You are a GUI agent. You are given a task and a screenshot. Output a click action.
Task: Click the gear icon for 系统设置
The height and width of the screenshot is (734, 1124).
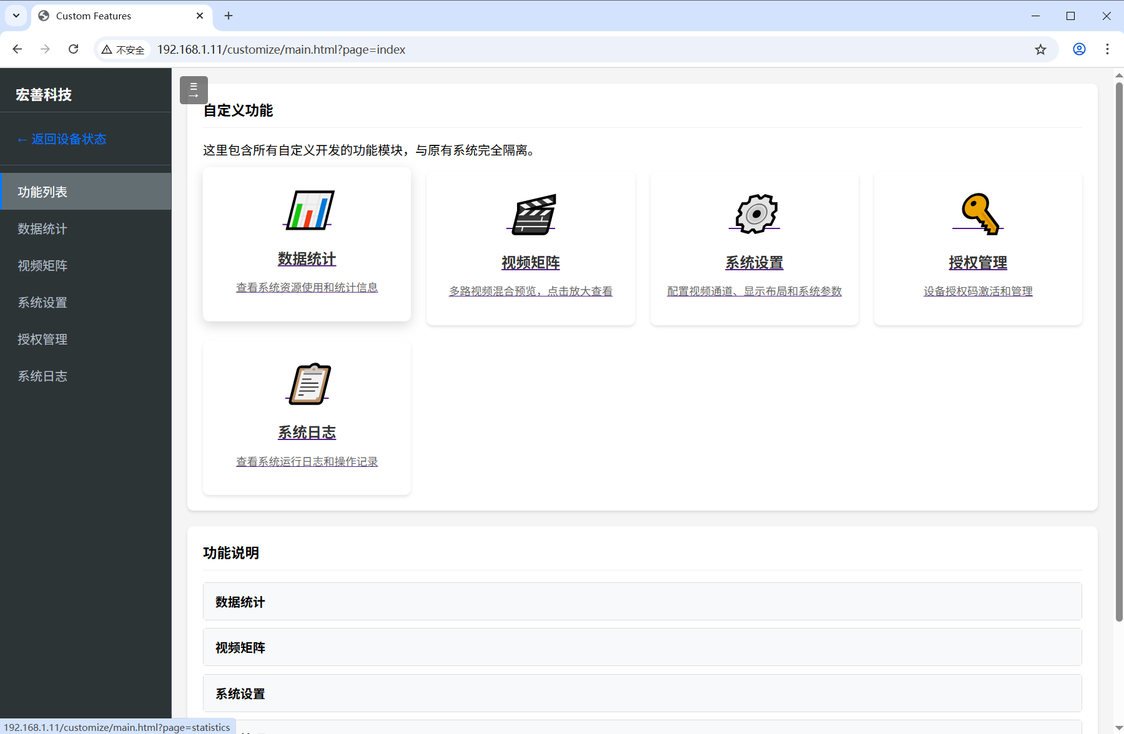point(756,214)
